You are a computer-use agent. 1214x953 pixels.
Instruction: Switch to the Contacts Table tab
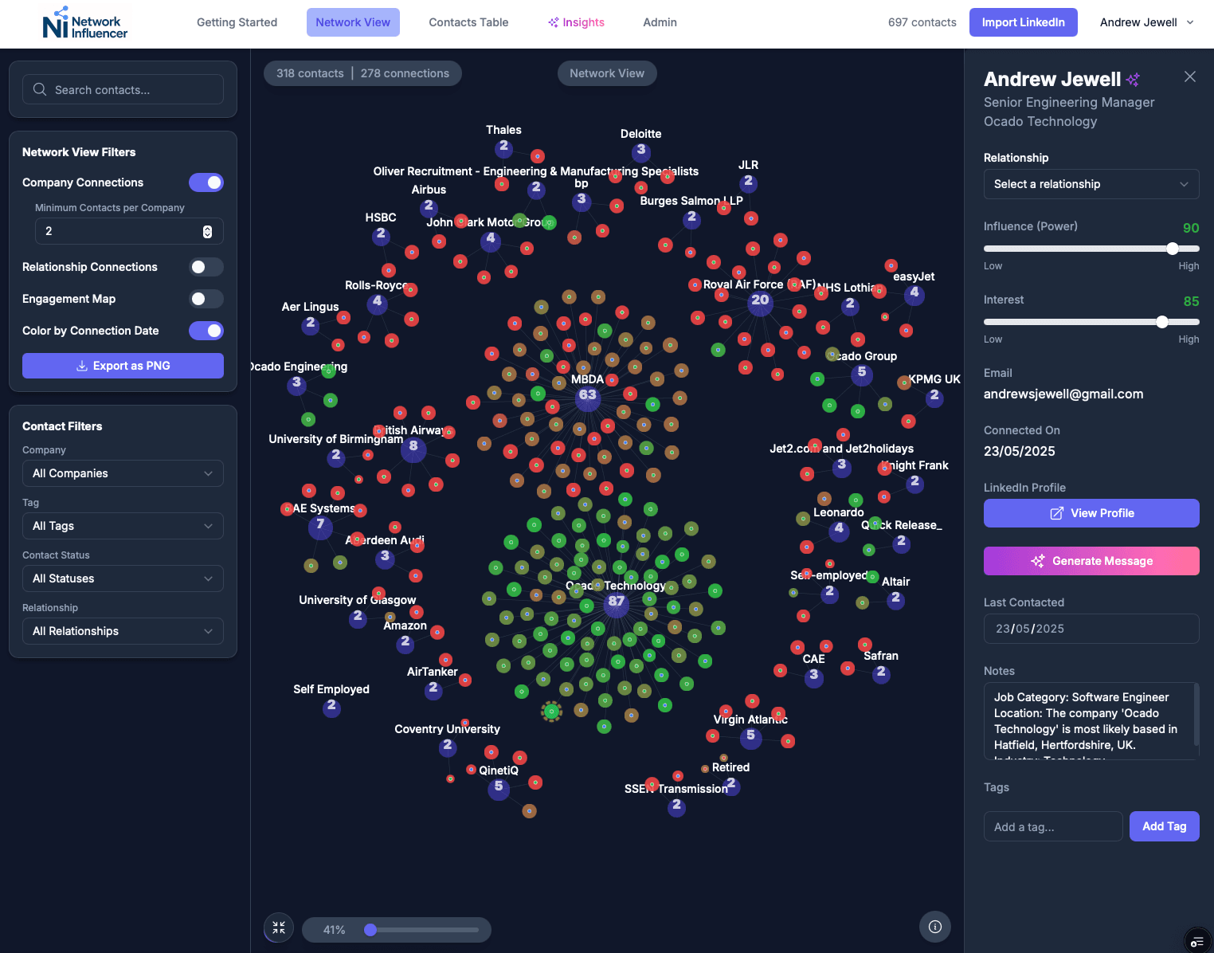(x=468, y=22)
